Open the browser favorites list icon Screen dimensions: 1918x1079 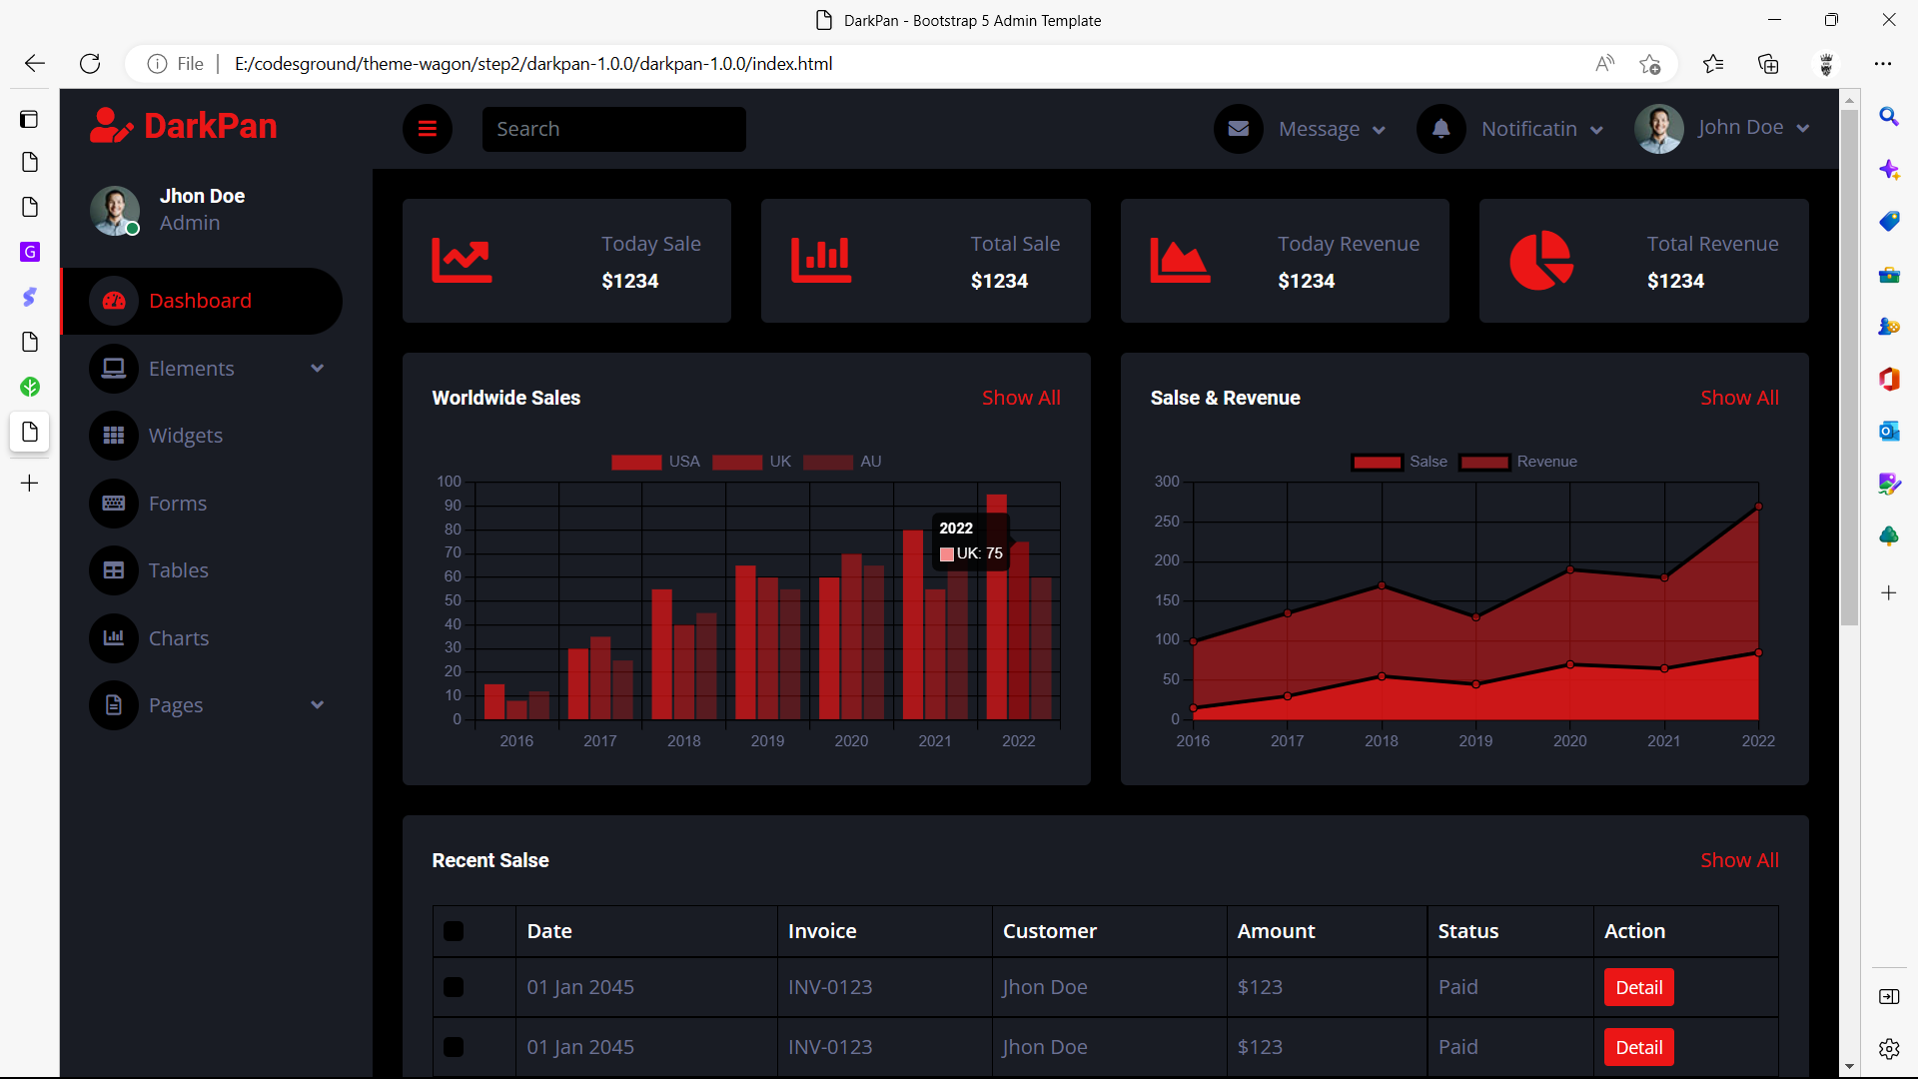(x=1714, y=64)
